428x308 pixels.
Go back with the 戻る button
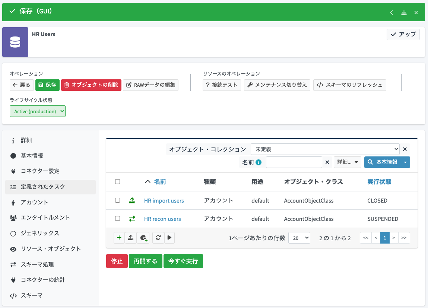pyautogui.click(x=22, y=85)
